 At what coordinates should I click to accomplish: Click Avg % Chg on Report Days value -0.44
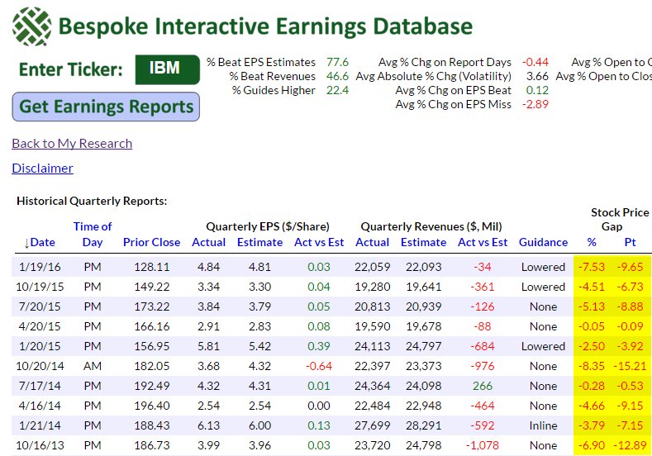[x=535, y=62]
